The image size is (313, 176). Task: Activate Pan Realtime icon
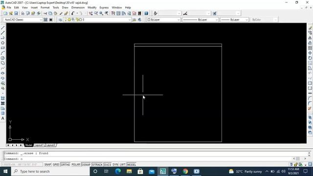click(x=90, y=13)
